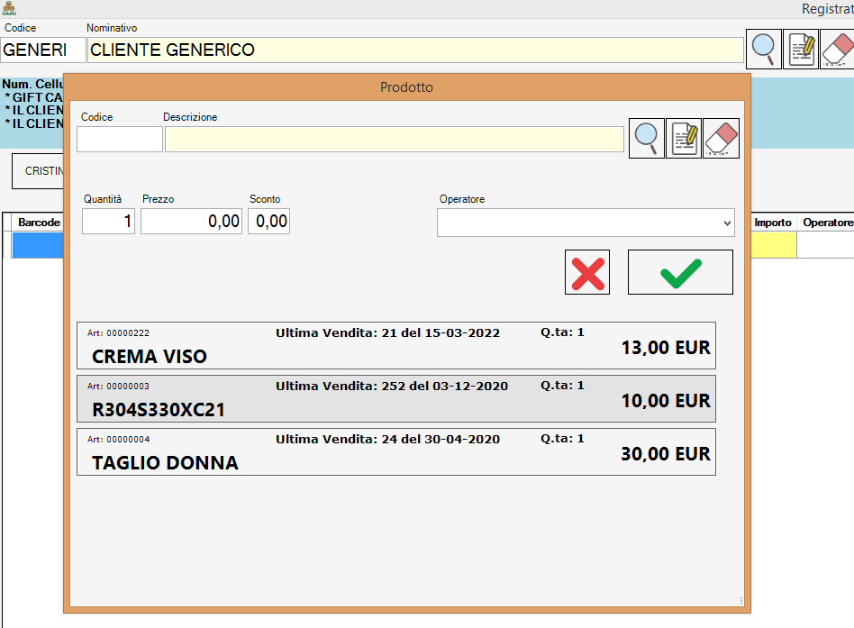Screen dimensions: 854x628
Task: Click the magnifier search icon in Prodotto dialog
Action: 647,139
